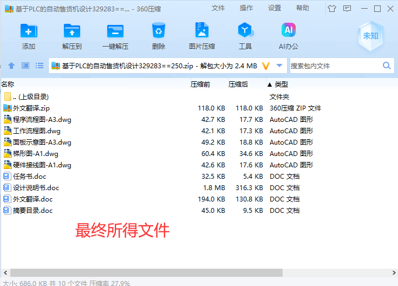
Task: Click the 360压缩 ZIP 文件 type cell
Action: [x=296, y=108]
